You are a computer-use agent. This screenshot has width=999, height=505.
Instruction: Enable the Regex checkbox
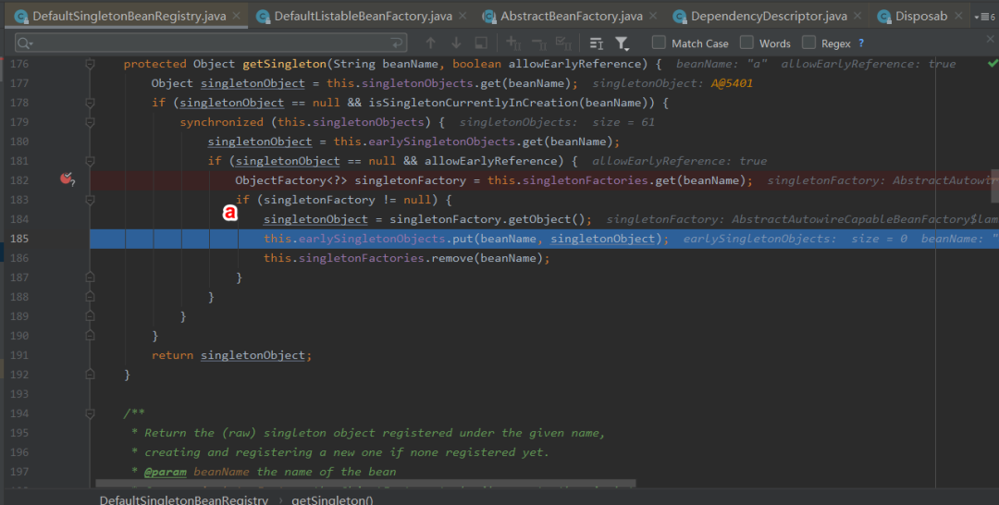pos(809,43)
